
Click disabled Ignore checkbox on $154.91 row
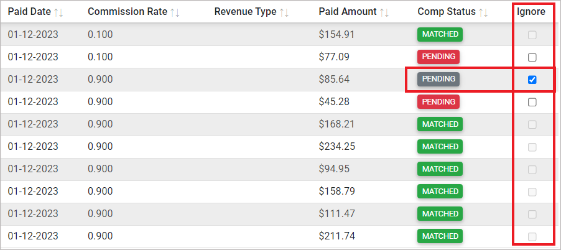532,35
